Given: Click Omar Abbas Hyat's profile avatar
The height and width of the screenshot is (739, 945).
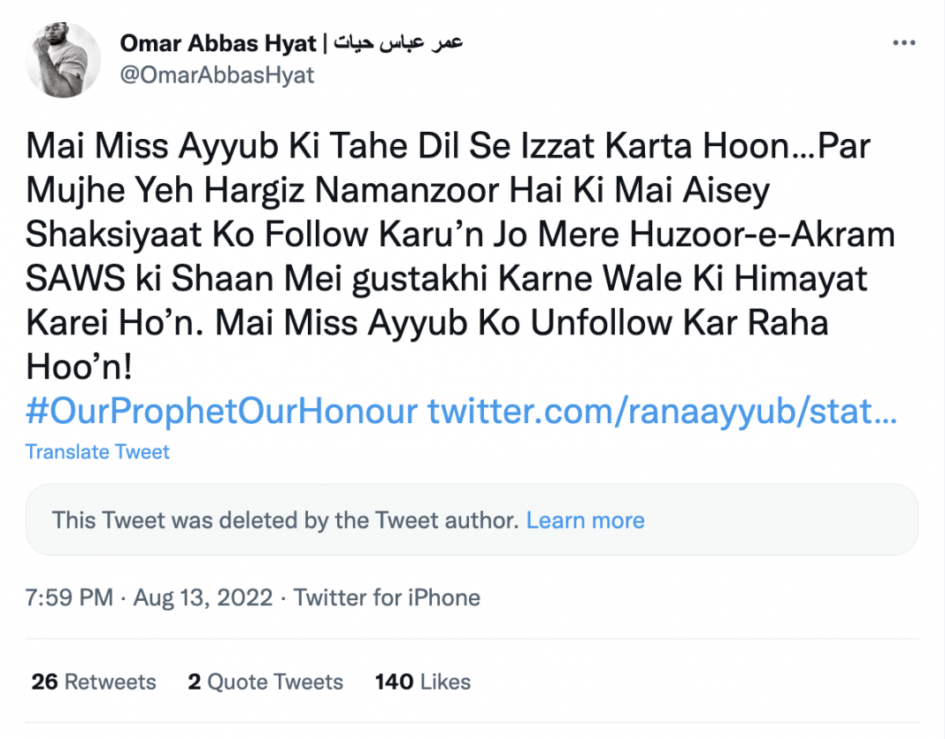Looking at the screenshot, I should click(x=64, y=60).
